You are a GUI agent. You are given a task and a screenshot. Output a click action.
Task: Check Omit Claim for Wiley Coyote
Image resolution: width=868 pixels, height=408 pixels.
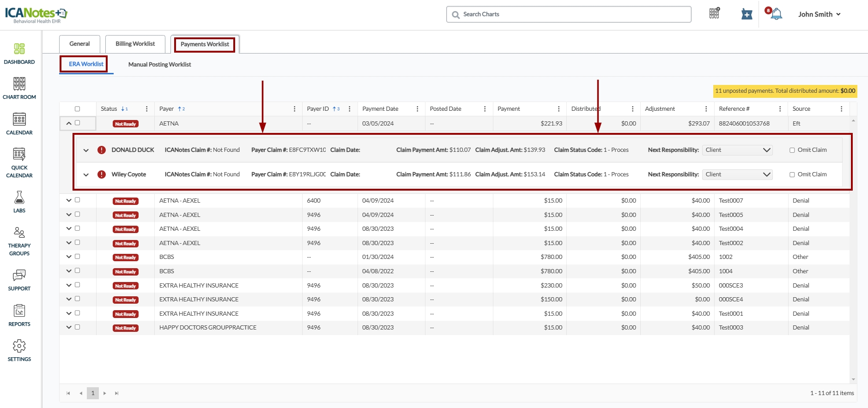coord(792,174)
